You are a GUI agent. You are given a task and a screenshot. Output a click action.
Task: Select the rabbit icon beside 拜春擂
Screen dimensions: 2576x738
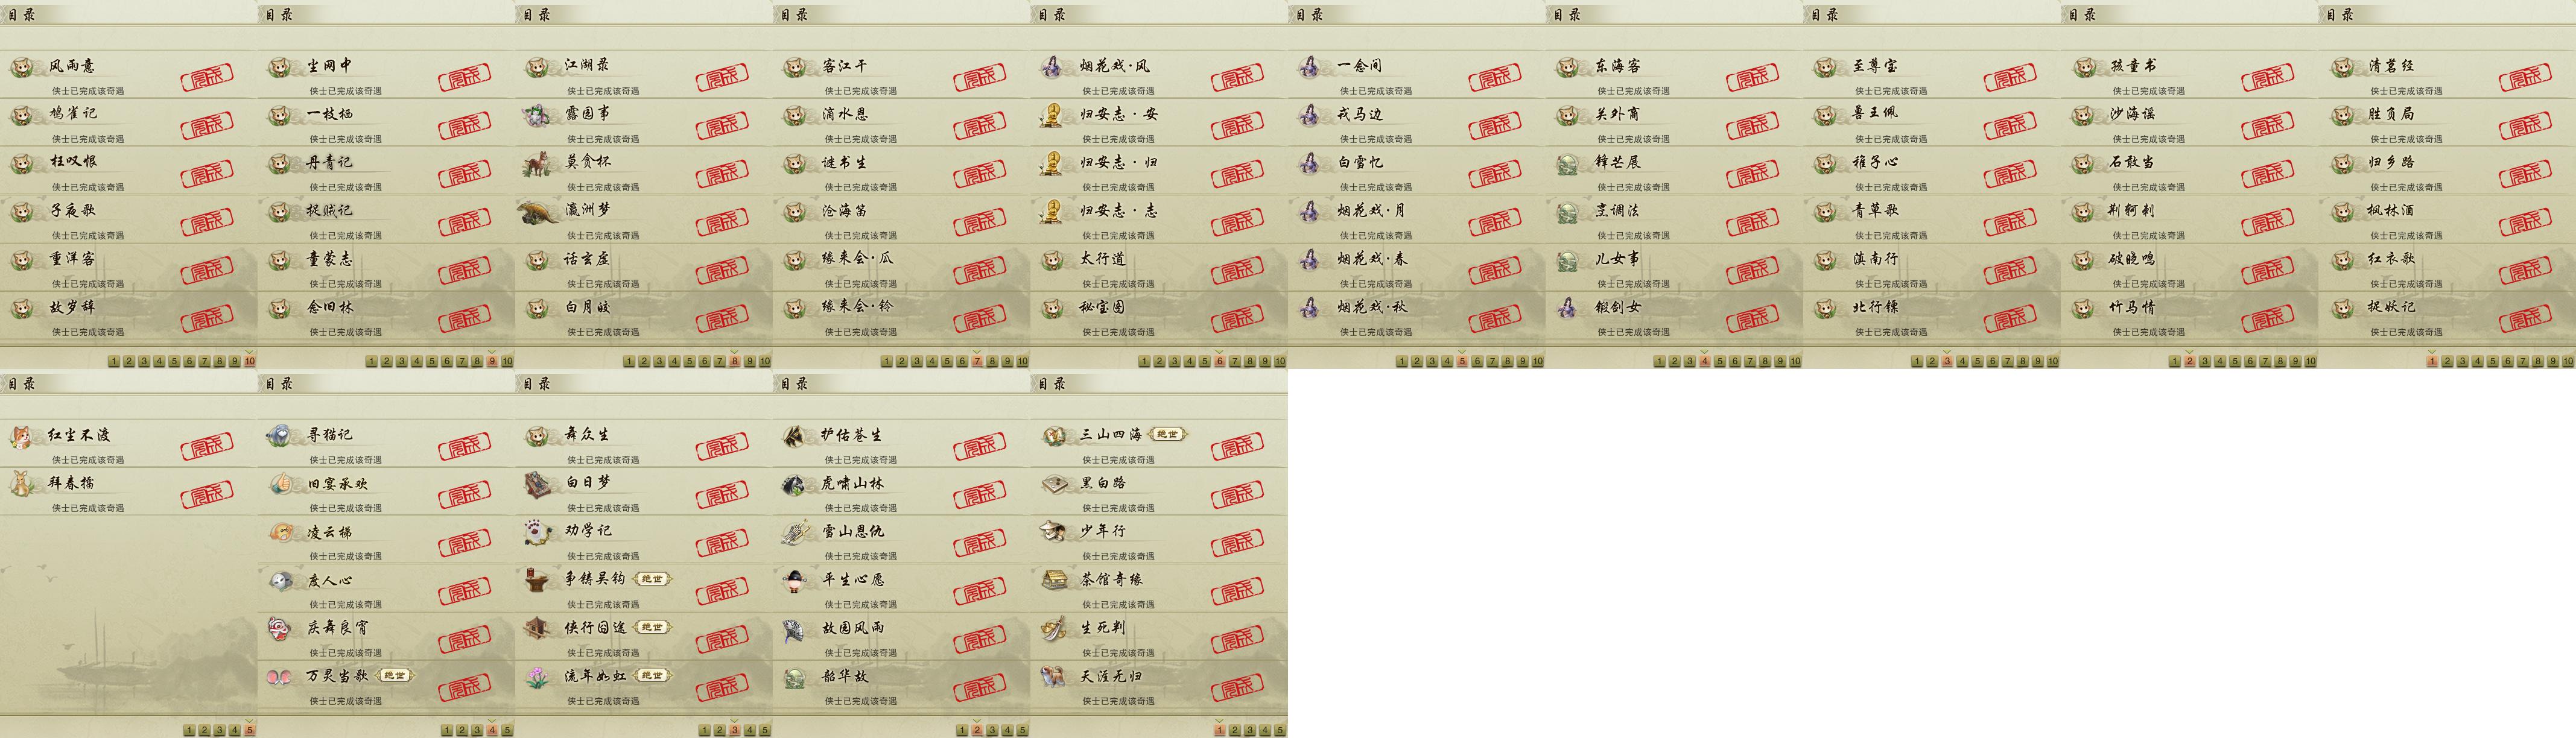pos(21,484)
